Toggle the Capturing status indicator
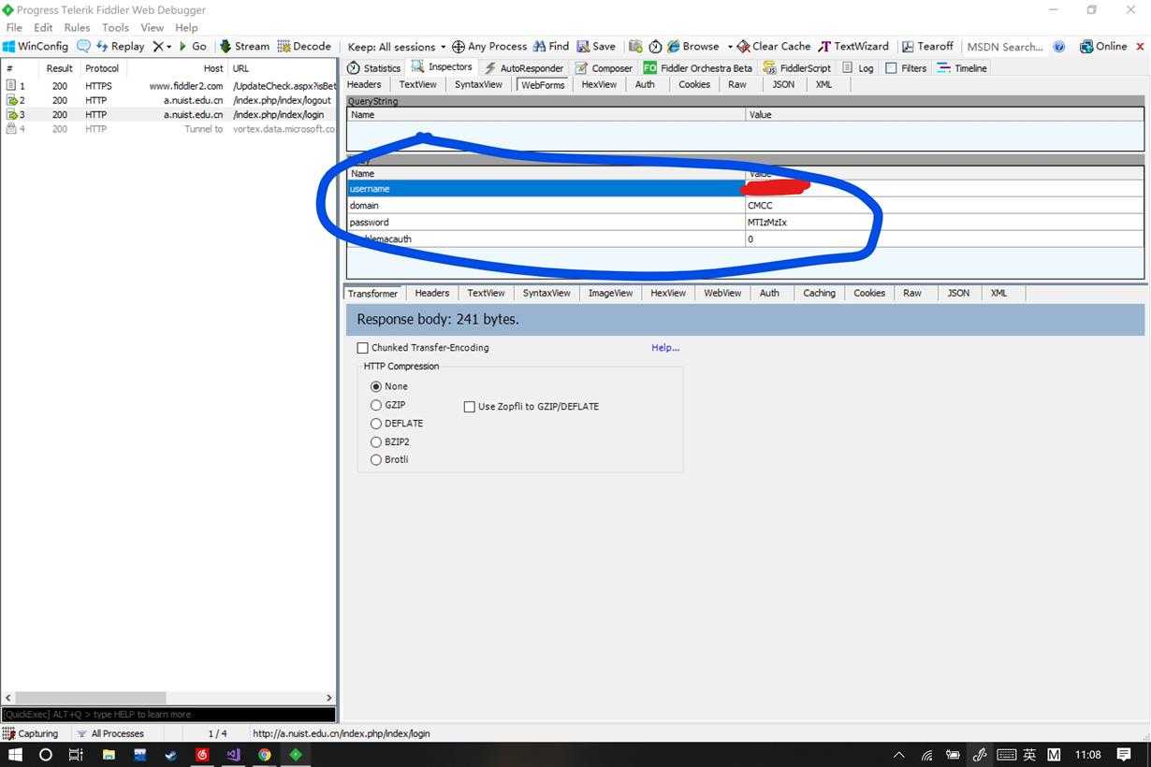Screen dimensions: 1151x767 [x=31, y=733]
